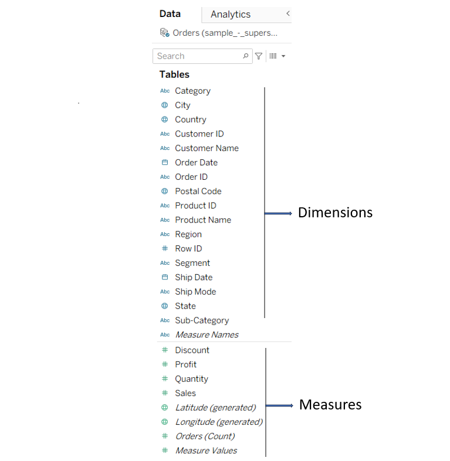The width and height of the screenshot is (450, 461).
Task: Click the globe icon beside City
Action: [x=165, y=105]
